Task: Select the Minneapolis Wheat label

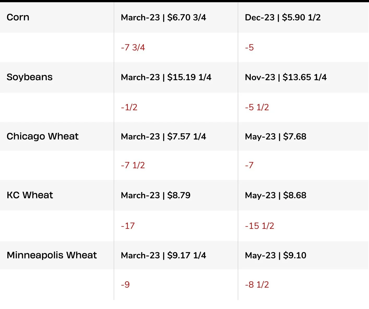Action: point(52,255)
